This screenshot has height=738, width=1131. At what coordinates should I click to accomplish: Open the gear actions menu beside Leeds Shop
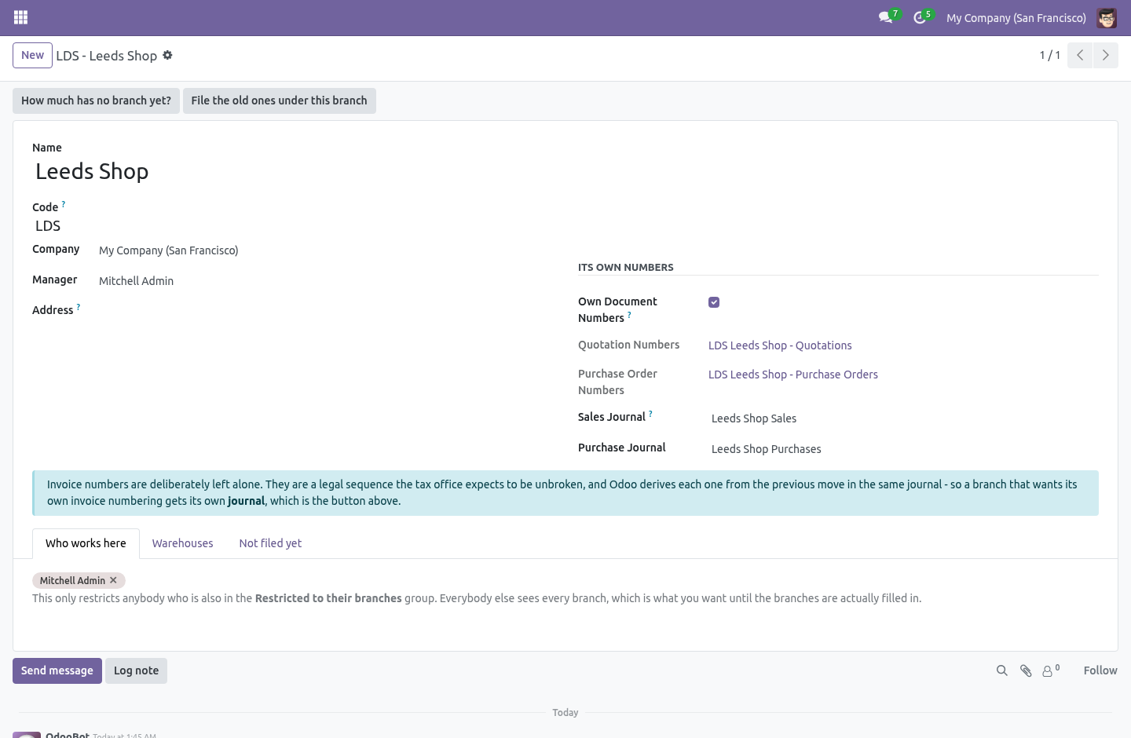167,55
